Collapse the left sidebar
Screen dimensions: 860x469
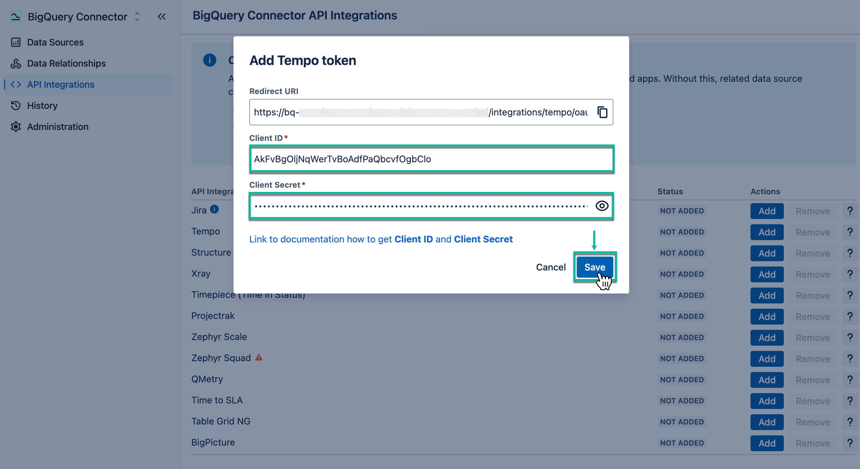coord(162,16)
